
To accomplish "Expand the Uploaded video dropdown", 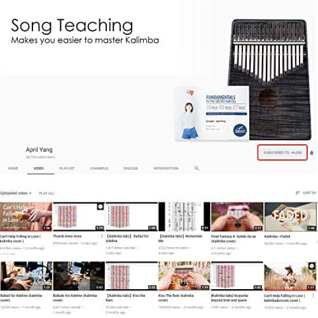I will click(16, 193).
